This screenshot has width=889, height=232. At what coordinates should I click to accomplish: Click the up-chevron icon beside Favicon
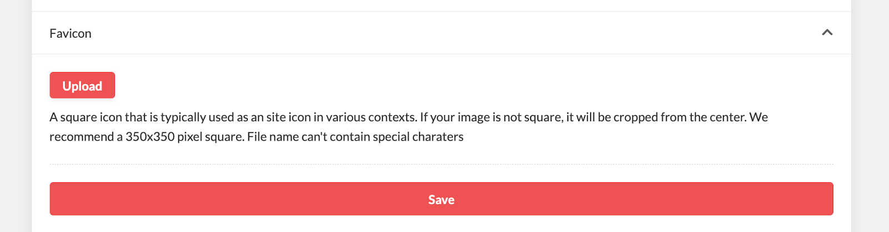[827, 33]
